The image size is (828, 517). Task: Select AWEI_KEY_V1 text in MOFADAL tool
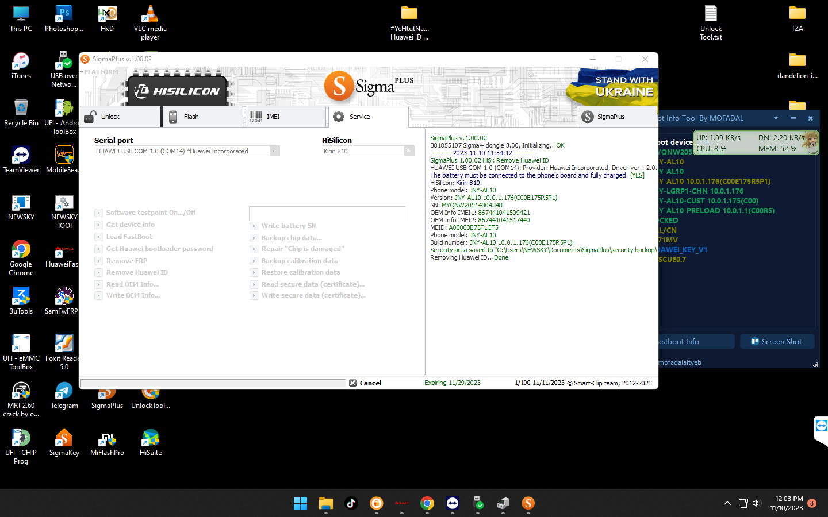pos(683,250)
